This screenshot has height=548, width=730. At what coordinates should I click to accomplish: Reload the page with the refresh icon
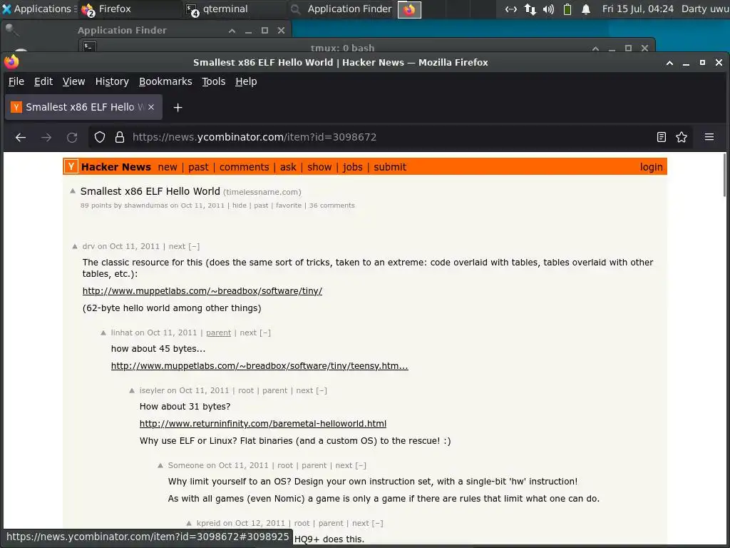[72, 137]
